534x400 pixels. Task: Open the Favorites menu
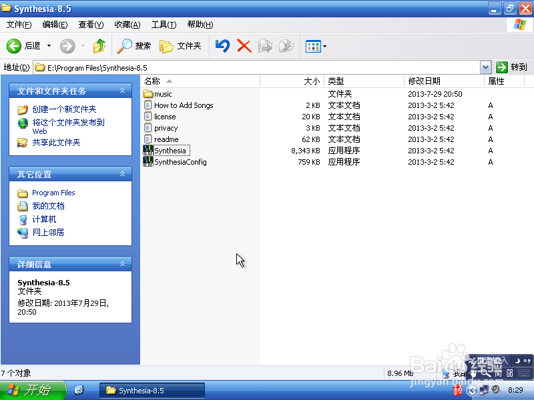point(127,25)
